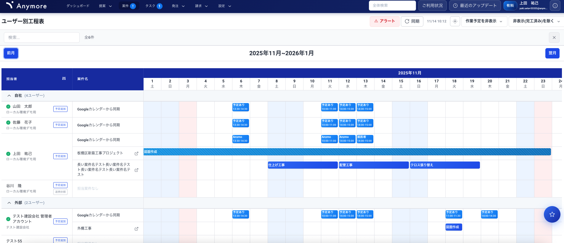Click the floating star favorites button
This screenshot has width=564, height=243.
552,214
